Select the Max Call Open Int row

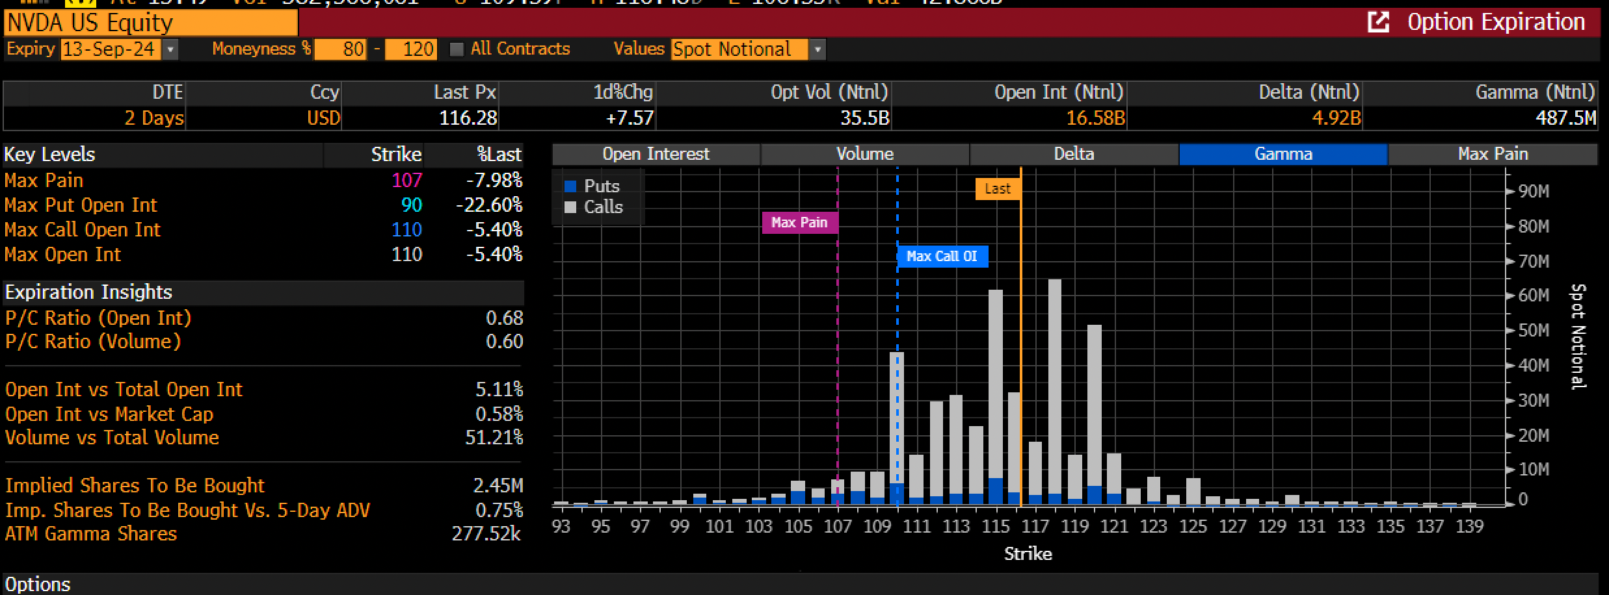(263, 229)
